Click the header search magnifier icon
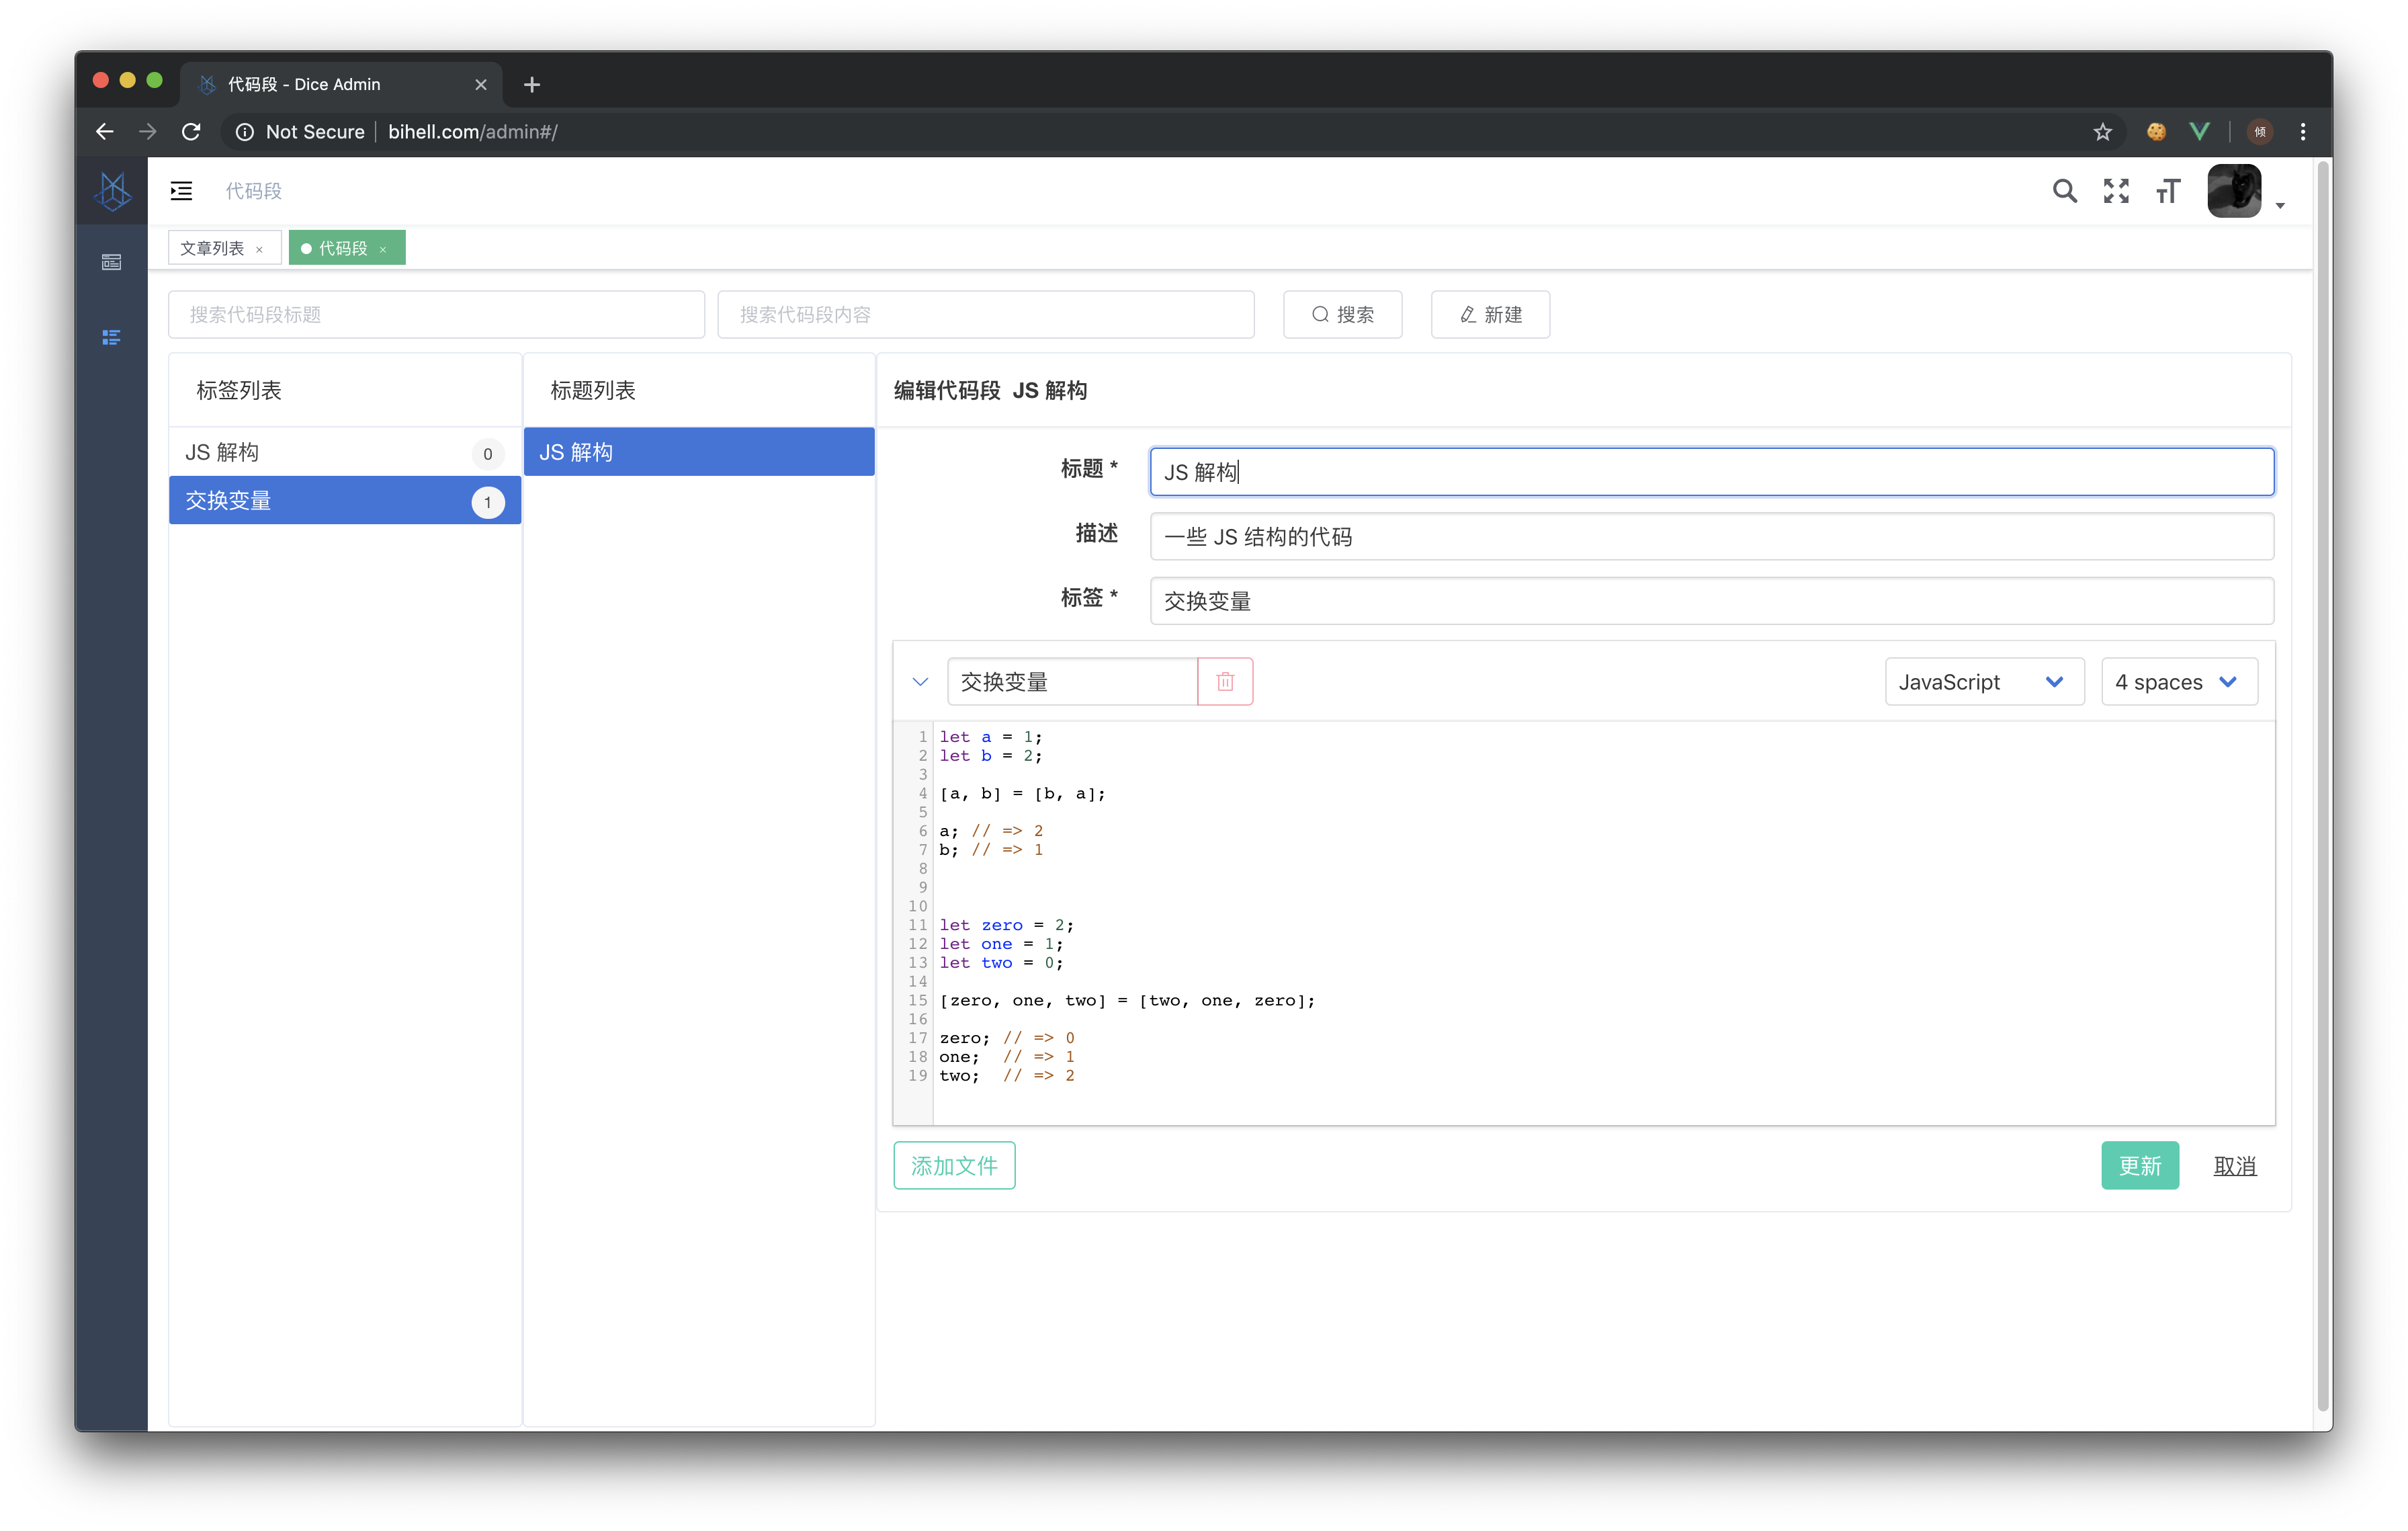The width and height of the screenshot is (2408, 1531). pyautogui.click(x=2064, y=191)
